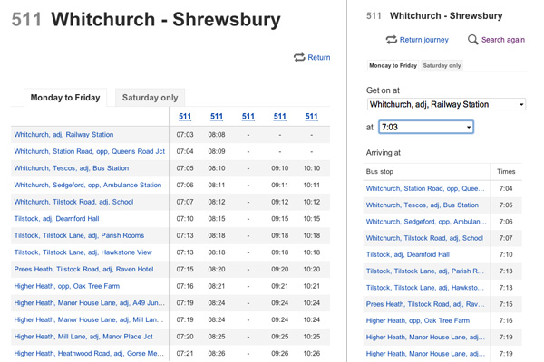Open the first 511 column header link
Screen dimensions: 544x362
tap(185, 116)
